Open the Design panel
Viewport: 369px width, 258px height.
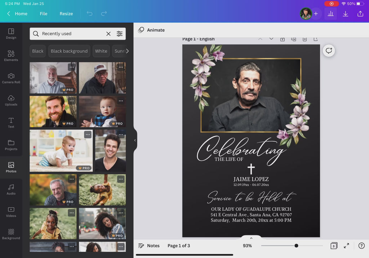(11, 34)
